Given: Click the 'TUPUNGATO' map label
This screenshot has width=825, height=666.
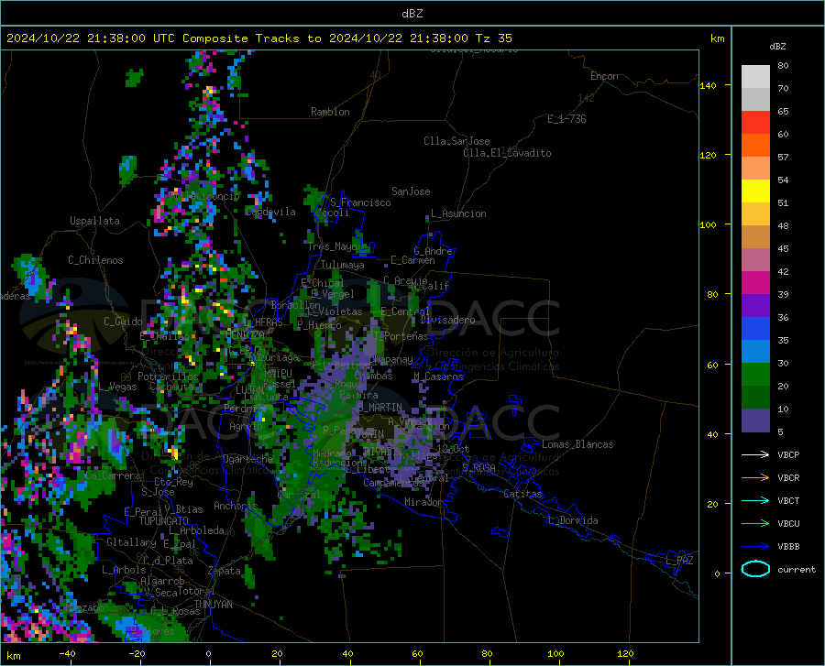Looking at the screenshot, I should (x=164, y=521).
